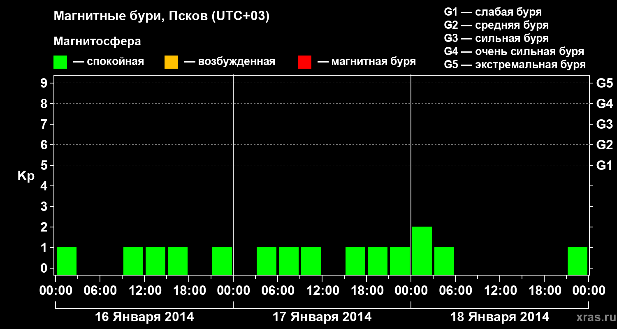Click the '00:00' label ending 18 January
617x329 pixels.
pyautogui.click(x=589, y=291)
